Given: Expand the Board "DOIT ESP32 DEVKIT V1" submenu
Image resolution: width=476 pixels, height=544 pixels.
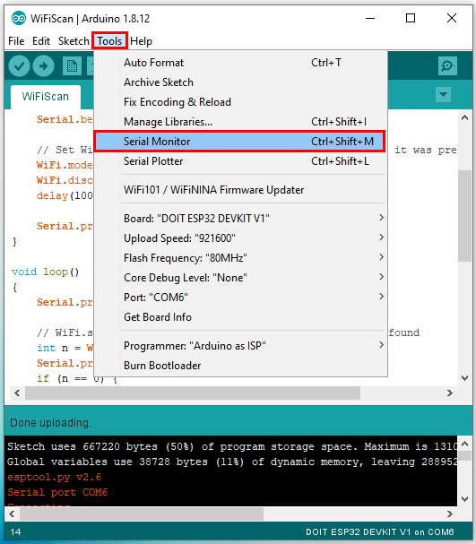Looking at the screenshot, I should click(x=240, y=219).
